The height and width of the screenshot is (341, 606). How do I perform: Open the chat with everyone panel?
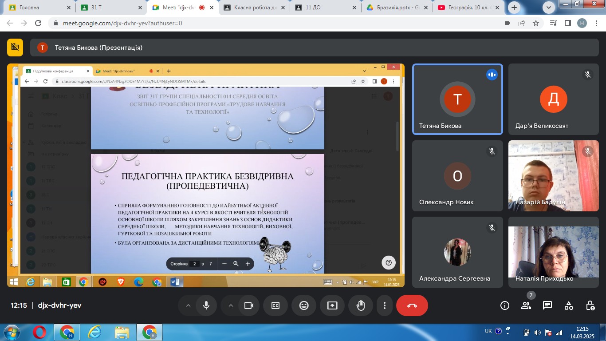[547, 305]
